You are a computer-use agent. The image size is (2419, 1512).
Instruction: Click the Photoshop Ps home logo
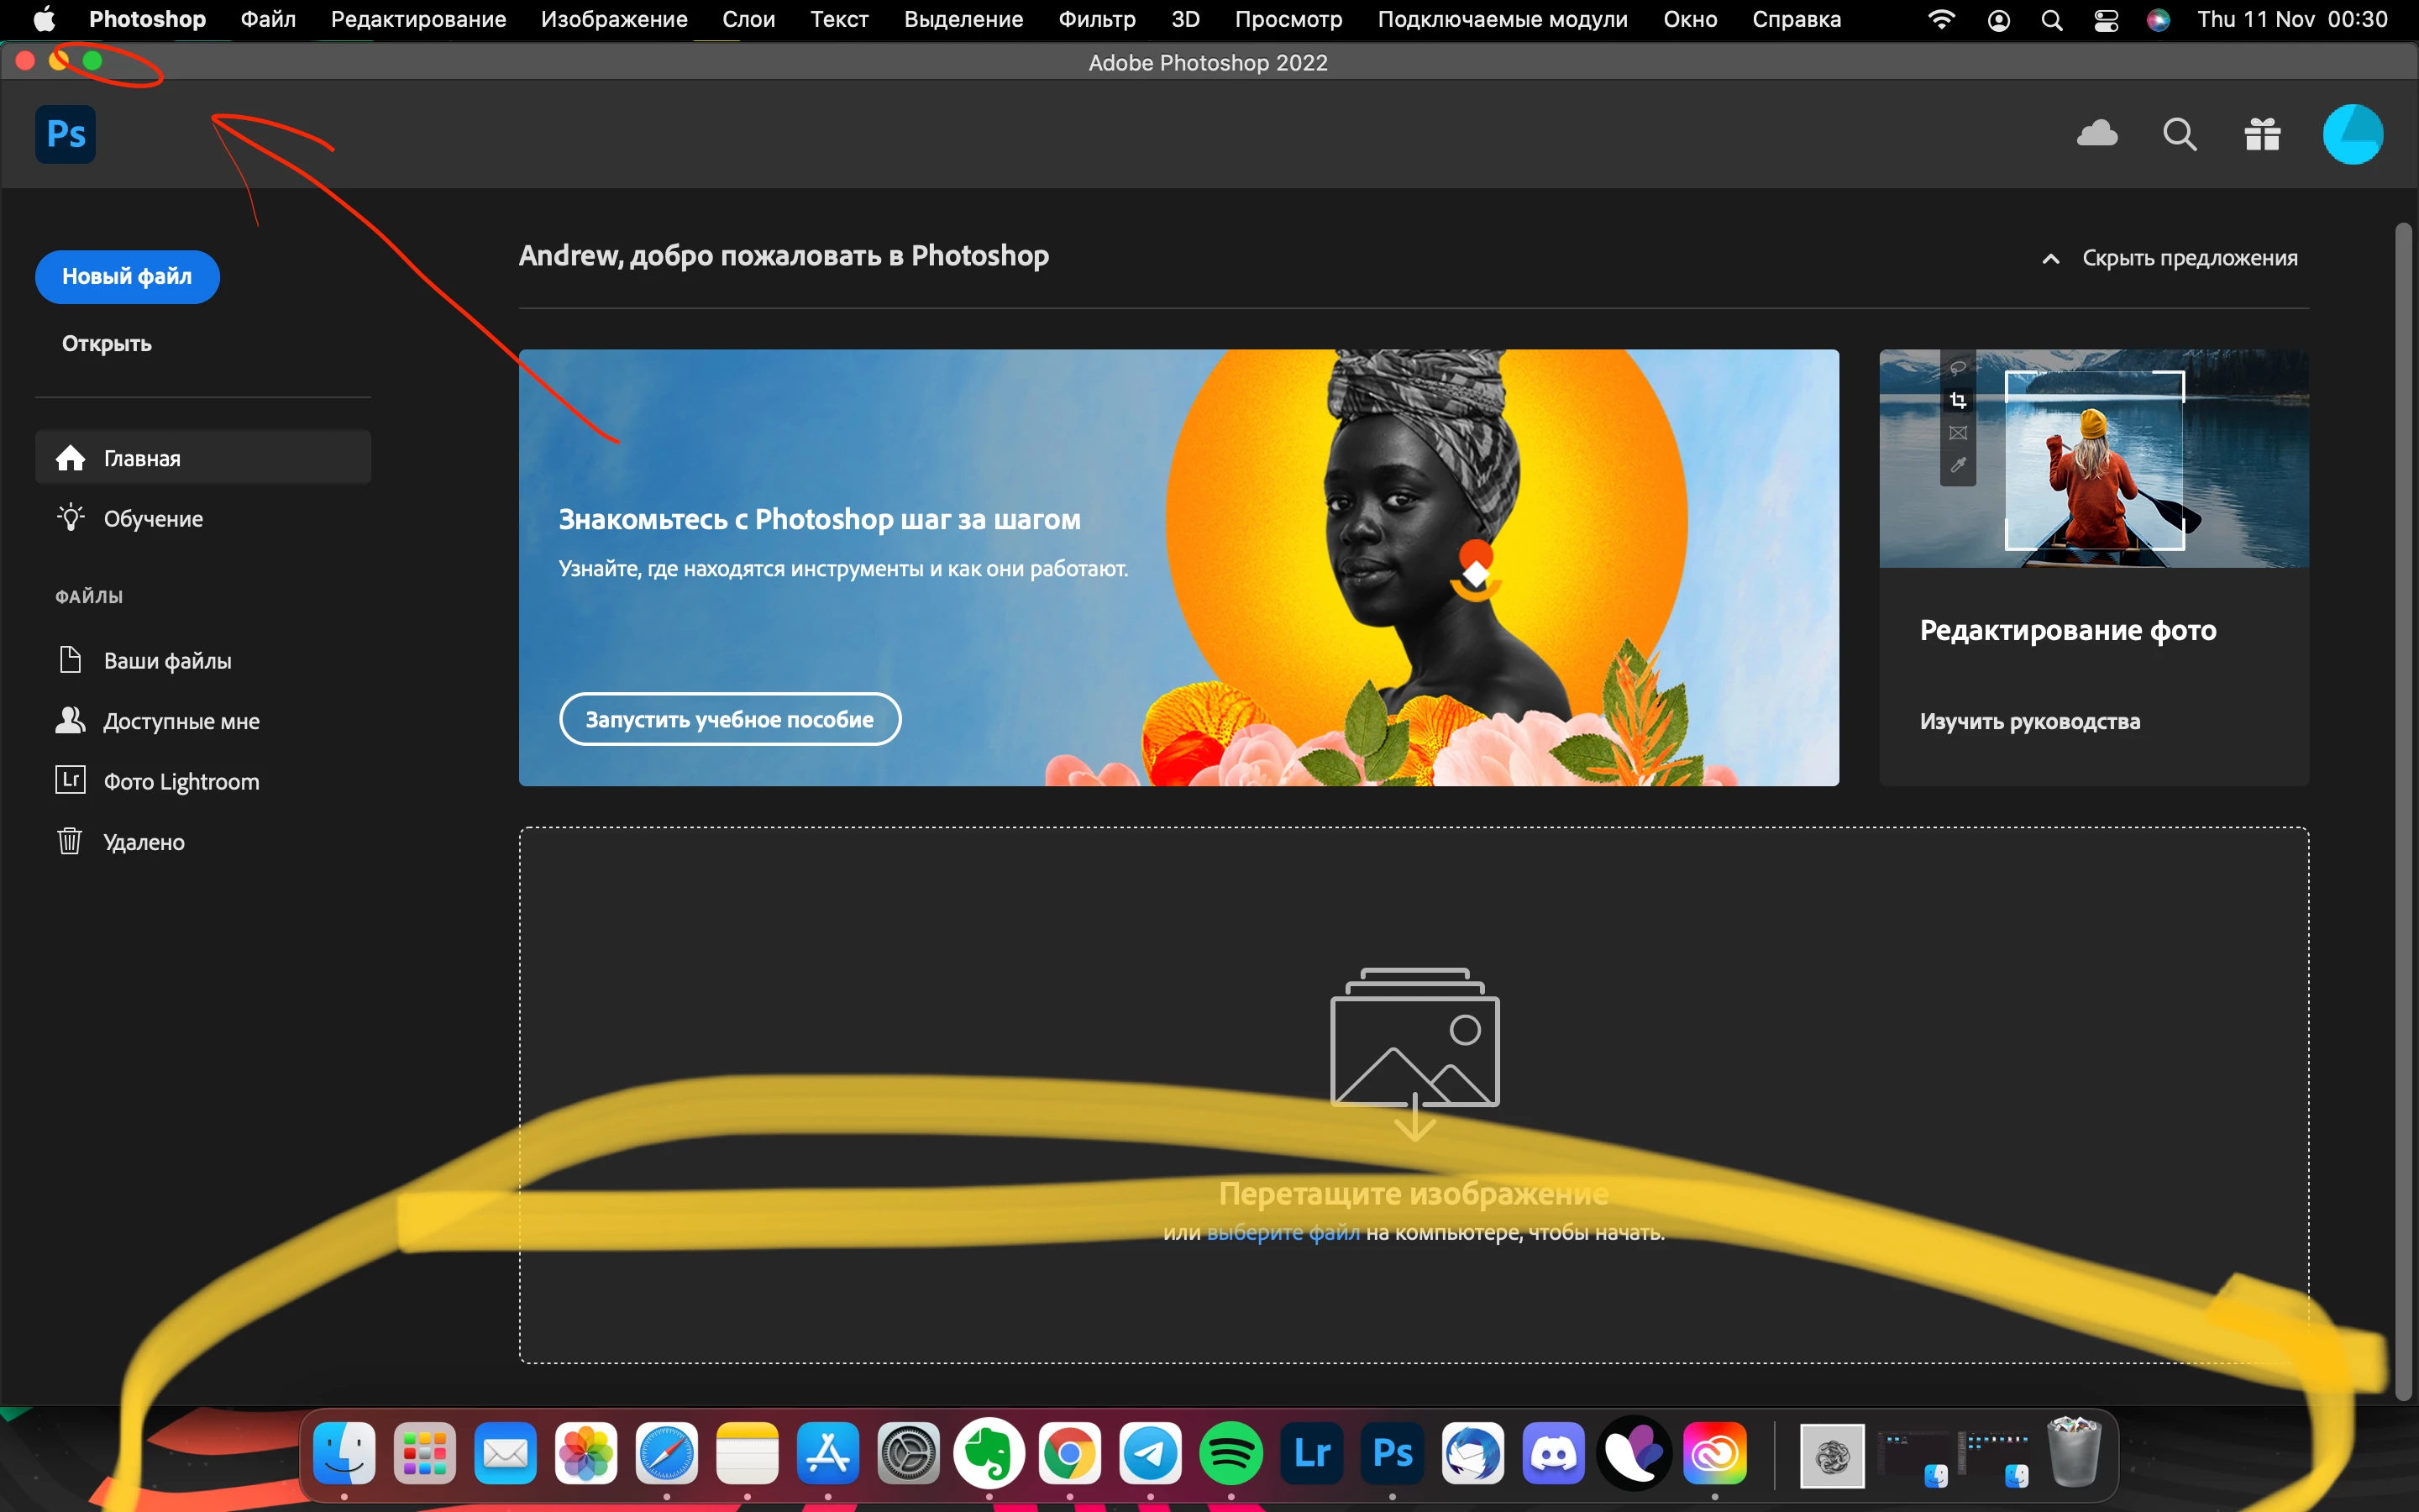point(65,134)
